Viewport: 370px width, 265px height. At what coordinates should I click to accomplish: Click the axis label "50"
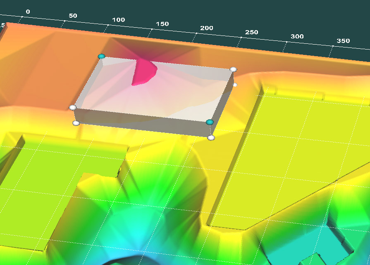[x=73, y=16]
